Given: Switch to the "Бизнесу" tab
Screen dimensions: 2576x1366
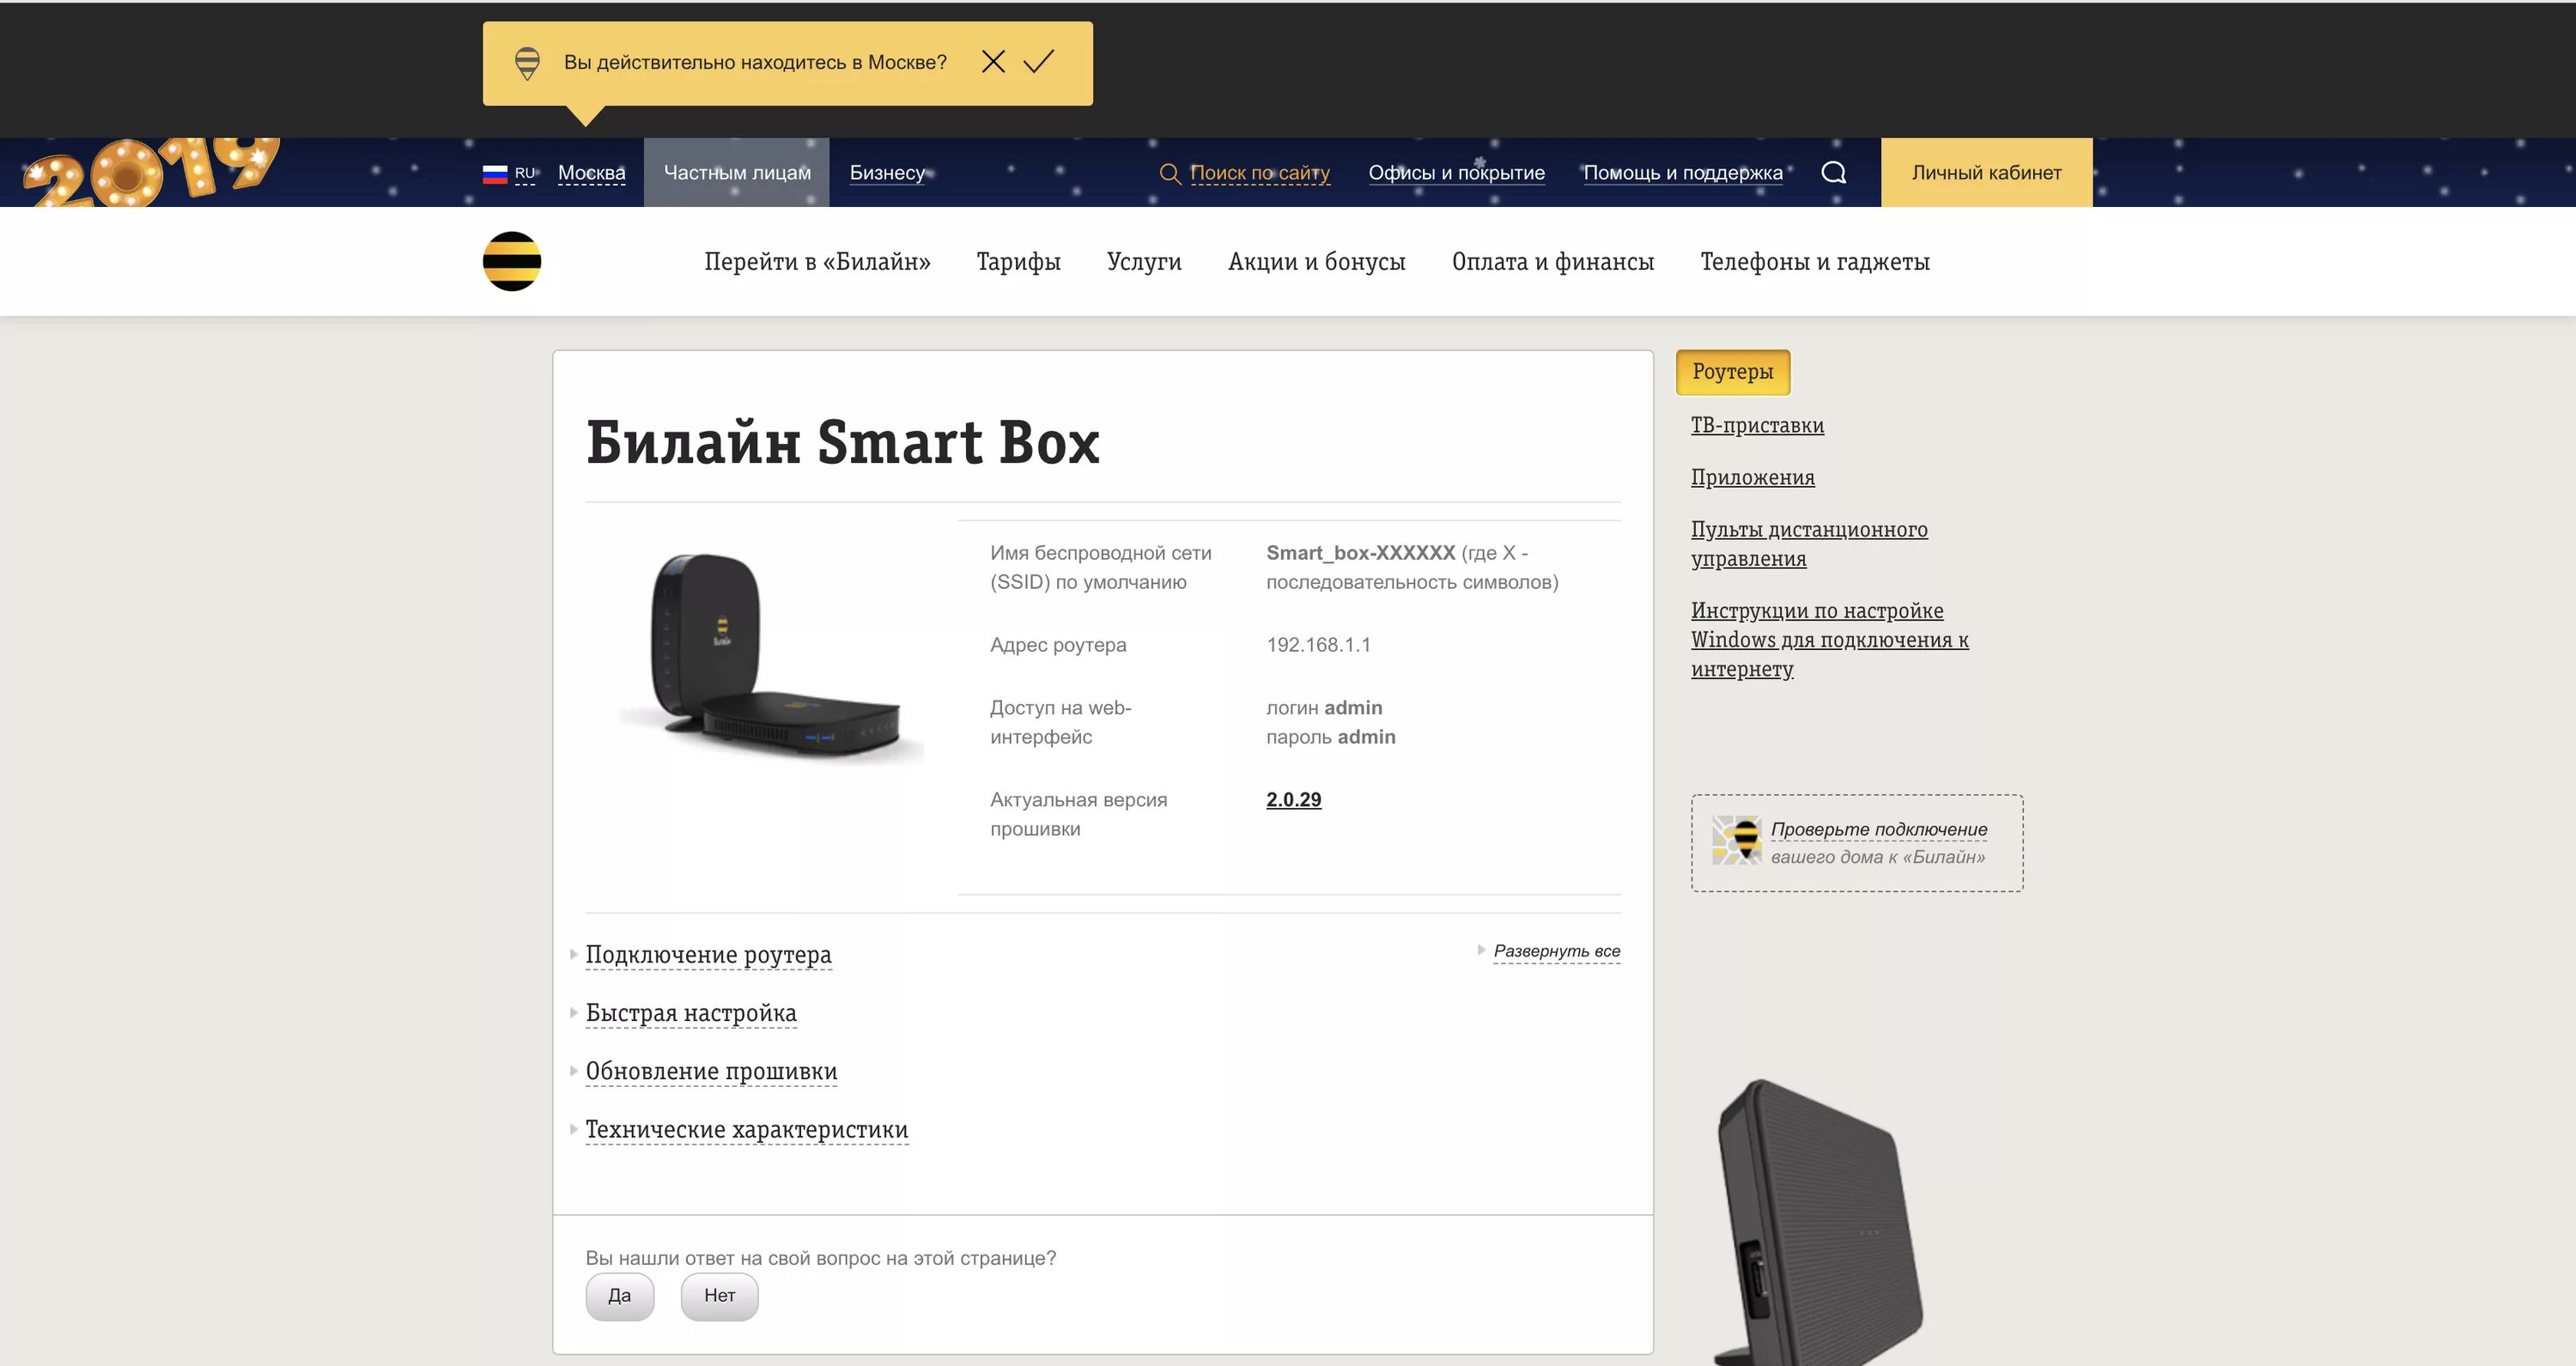Looking at the screenshot, I should 887,172.
